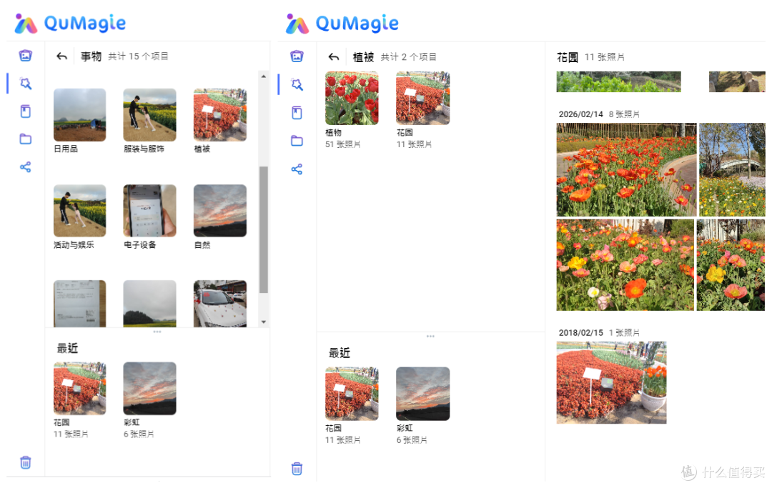Click the 8 张照片 count beside 2026/02/14

click(x=624, y=114)
